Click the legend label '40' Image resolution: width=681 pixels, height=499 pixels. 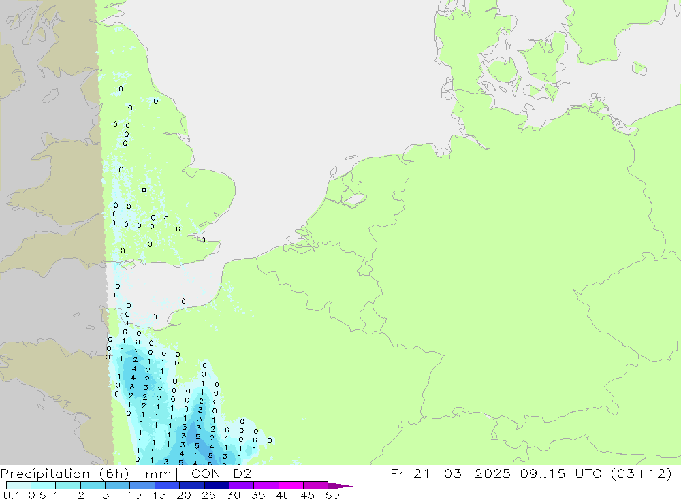click(x=283, y=495)
